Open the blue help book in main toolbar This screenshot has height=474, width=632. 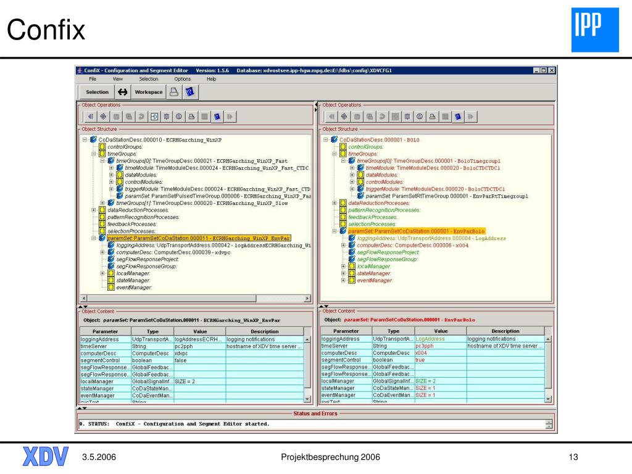coord(190,92)
